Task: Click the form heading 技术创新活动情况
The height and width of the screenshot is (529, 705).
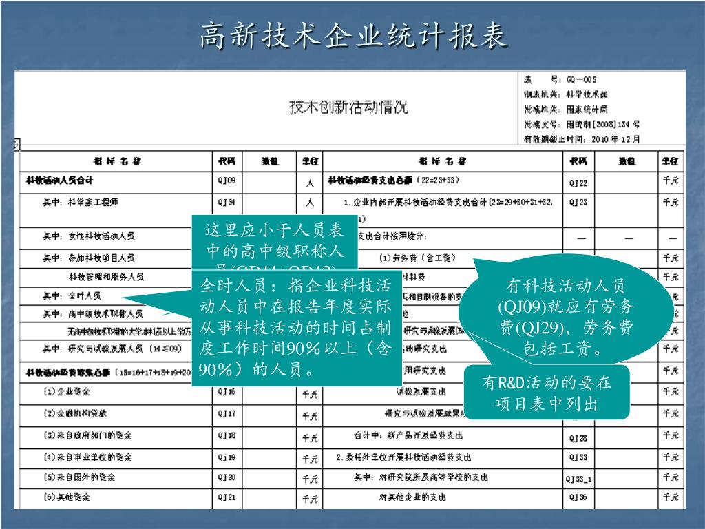Action: click(x=348, y=107)
